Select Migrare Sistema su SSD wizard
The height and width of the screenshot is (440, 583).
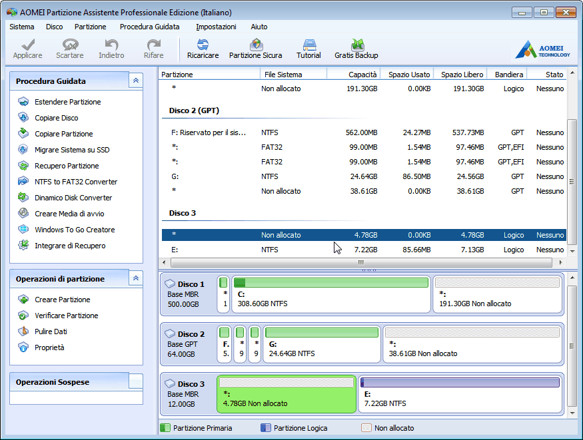tap(72, 150)
